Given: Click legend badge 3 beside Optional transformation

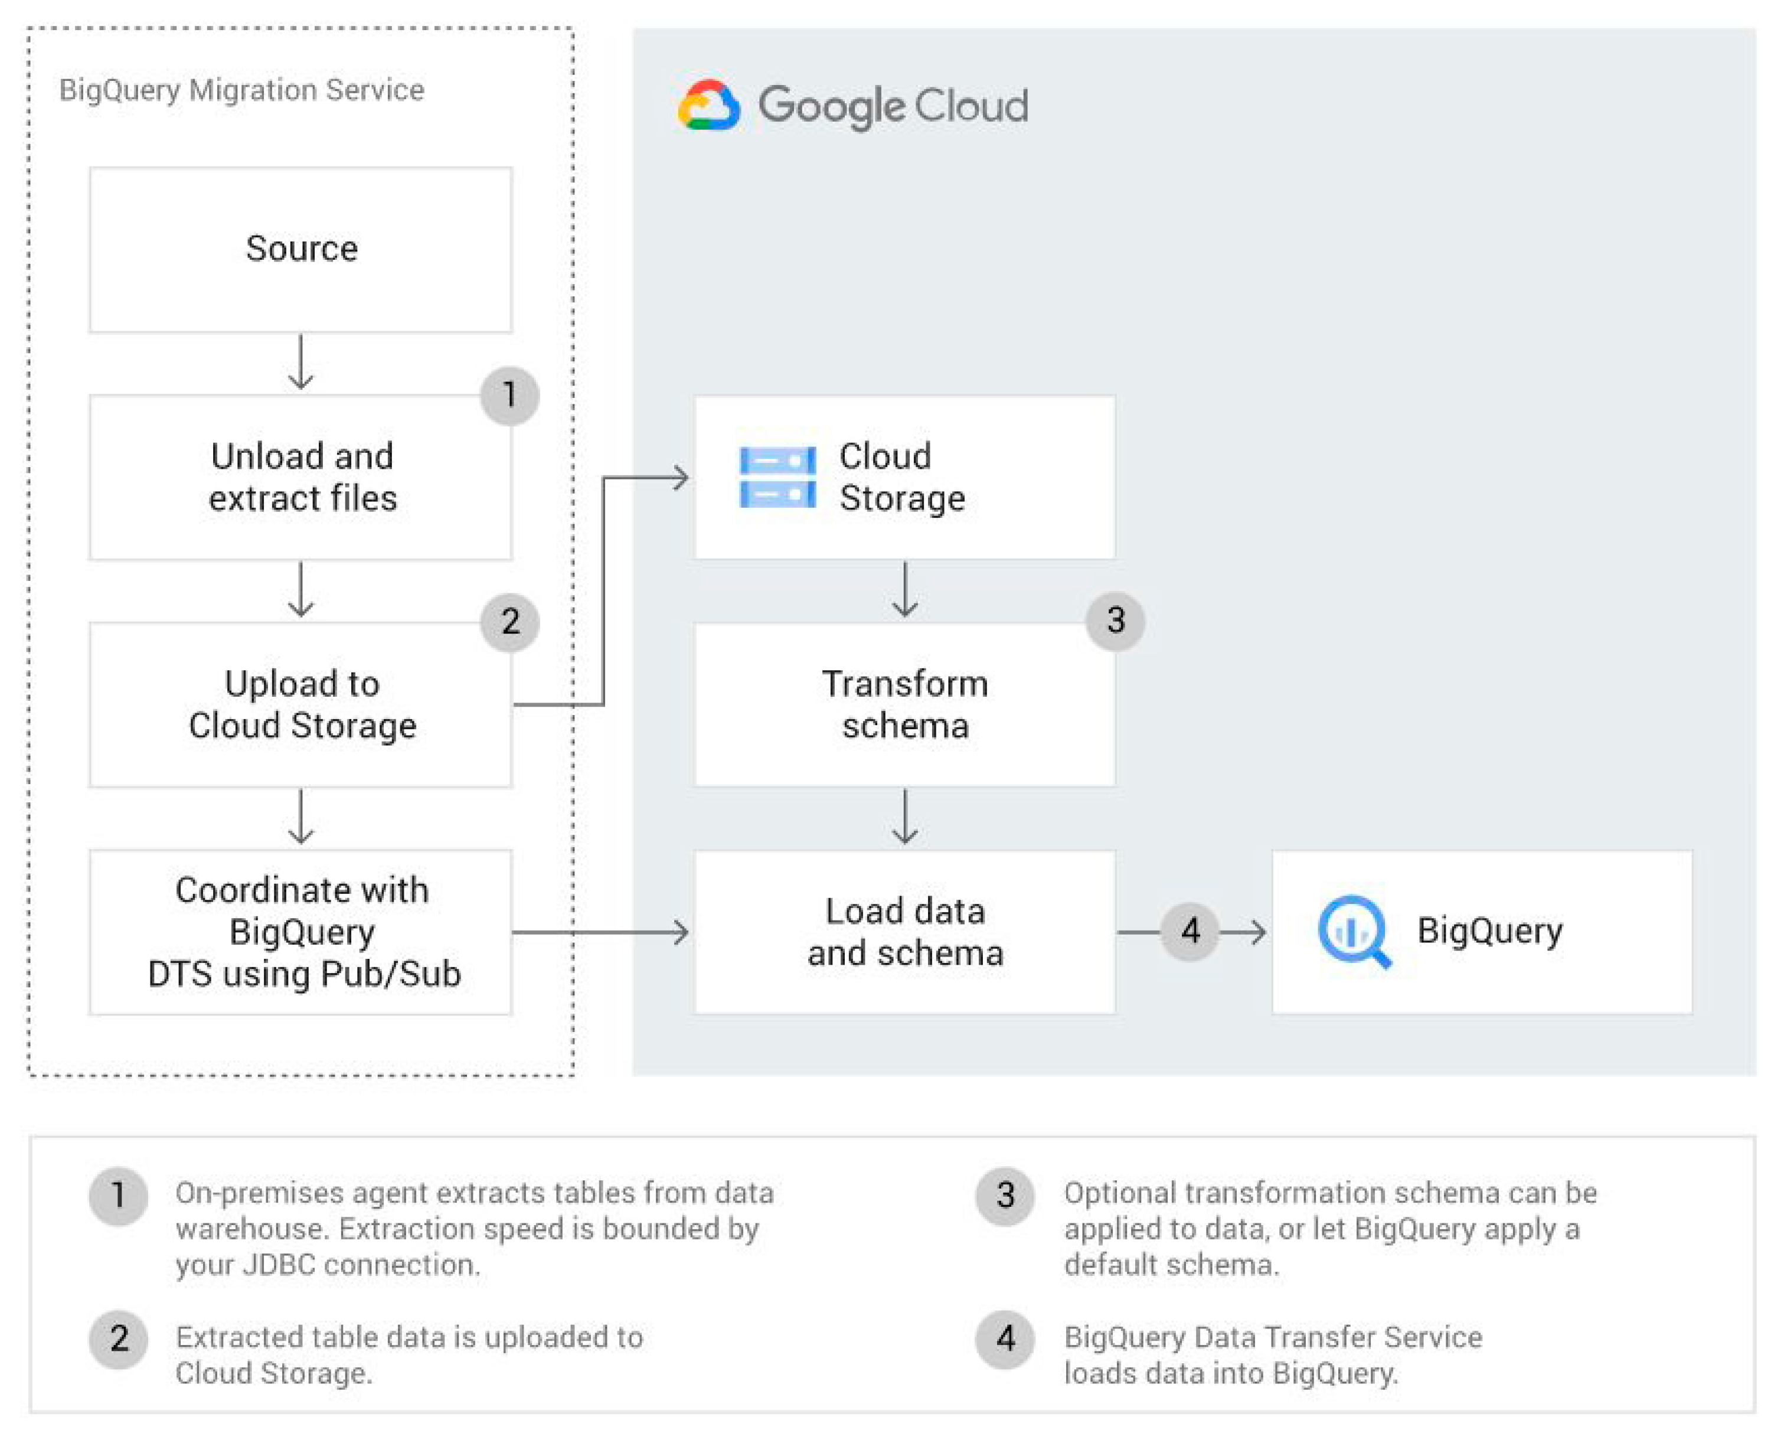Looking at the screenshot, I should pos(1005,1195).
